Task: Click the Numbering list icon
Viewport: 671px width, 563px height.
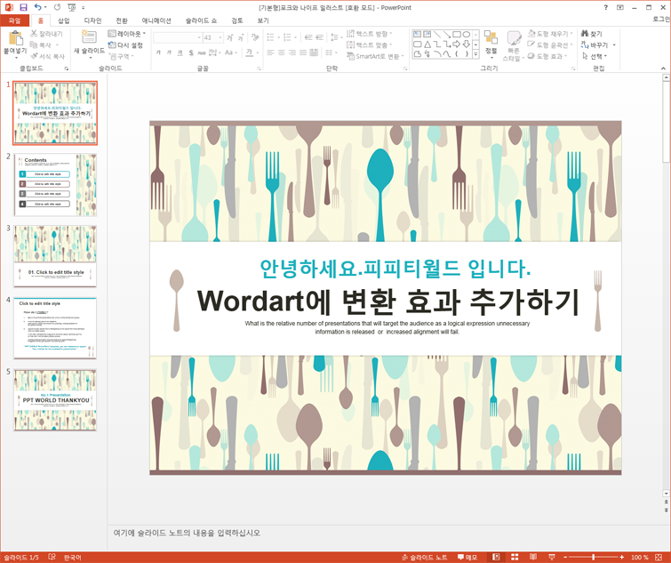Action: pos(287,37)
